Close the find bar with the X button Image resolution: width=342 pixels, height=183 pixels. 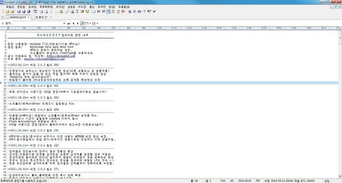[x=2, y=23]
